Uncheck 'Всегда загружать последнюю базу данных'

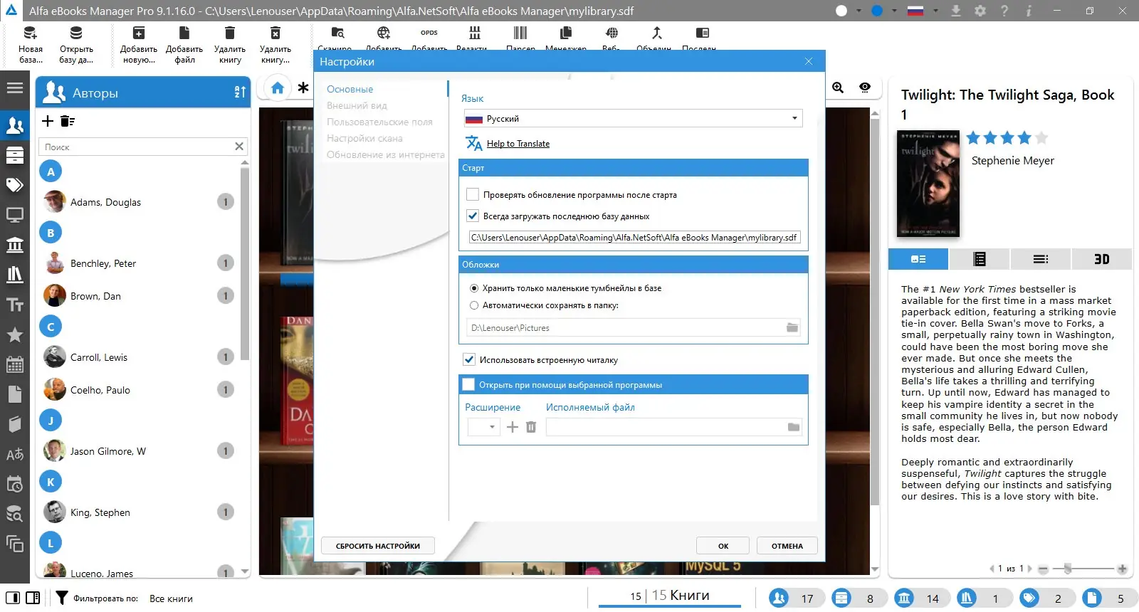[x=473, y=216]
